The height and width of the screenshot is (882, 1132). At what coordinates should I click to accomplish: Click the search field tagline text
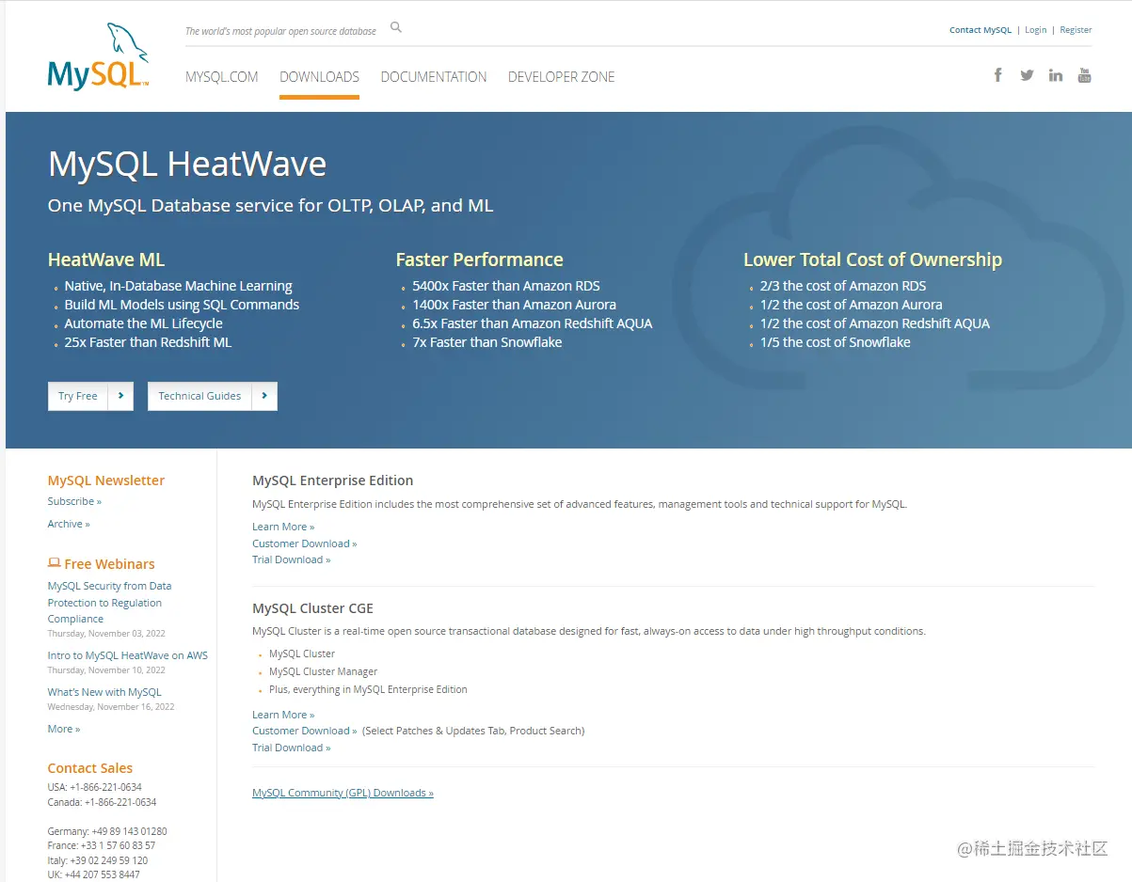(x=280, y=31)
